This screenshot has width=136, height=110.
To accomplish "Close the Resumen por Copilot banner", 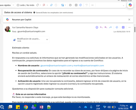I will click(129, 20).
